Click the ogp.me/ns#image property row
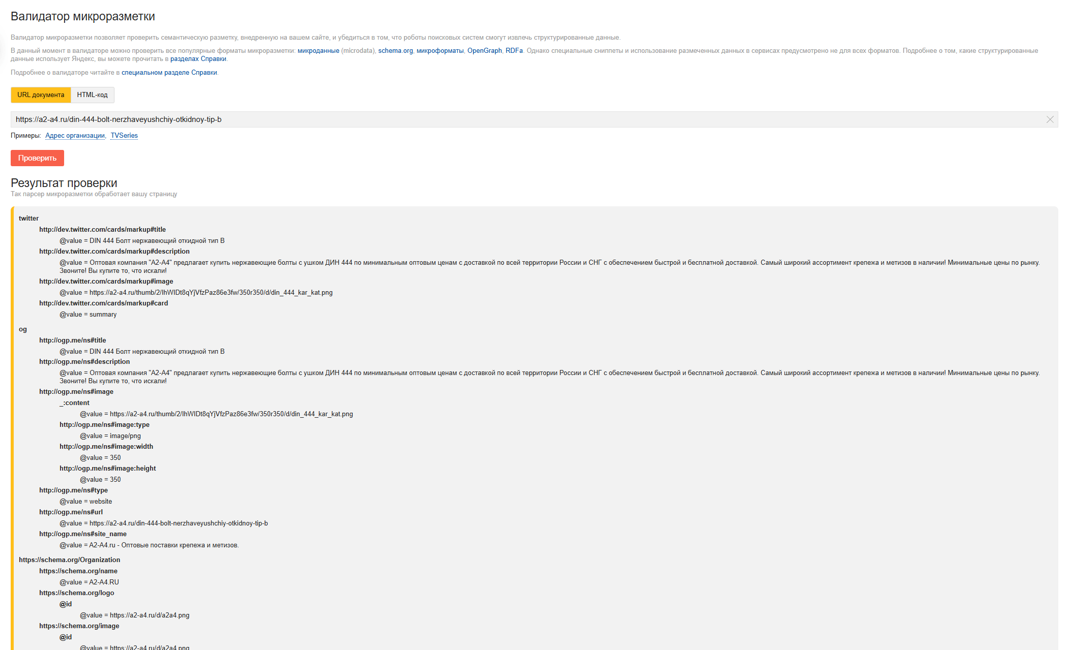This screenshot has height=650, width=1070. tap(76, 392)
